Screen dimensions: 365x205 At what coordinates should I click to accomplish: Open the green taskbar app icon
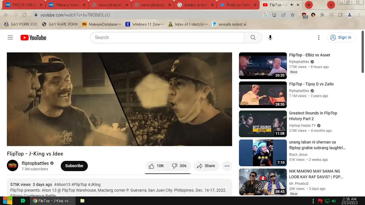click(x=23, y=201)
